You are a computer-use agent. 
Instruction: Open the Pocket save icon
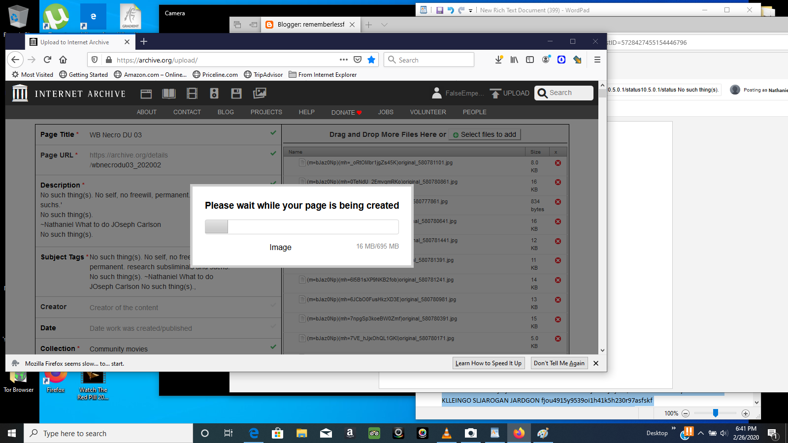358,60
